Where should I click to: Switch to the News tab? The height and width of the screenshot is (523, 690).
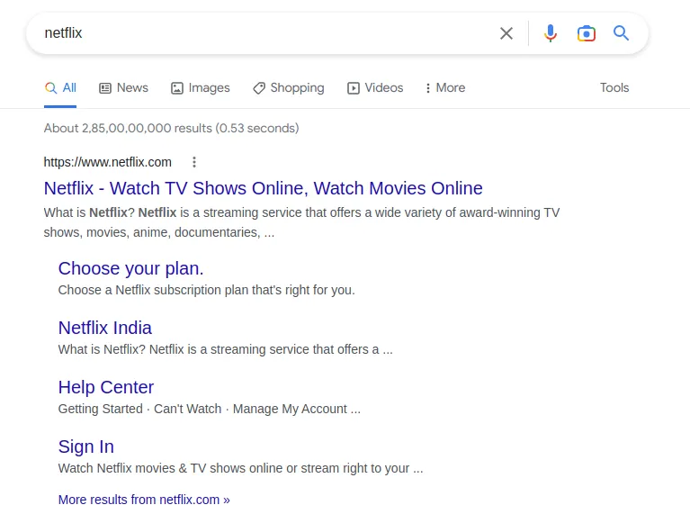point(123,87)
